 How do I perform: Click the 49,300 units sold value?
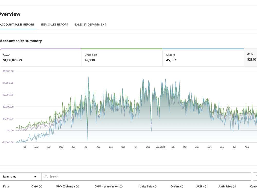tap(90, 60)
